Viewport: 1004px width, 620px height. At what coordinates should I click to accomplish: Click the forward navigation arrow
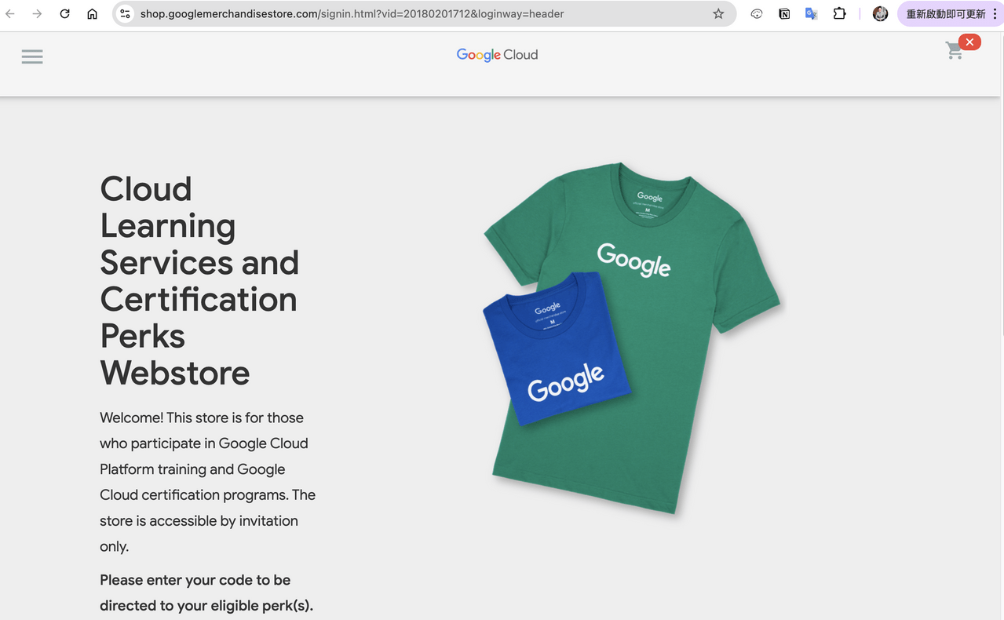point(36,13)
